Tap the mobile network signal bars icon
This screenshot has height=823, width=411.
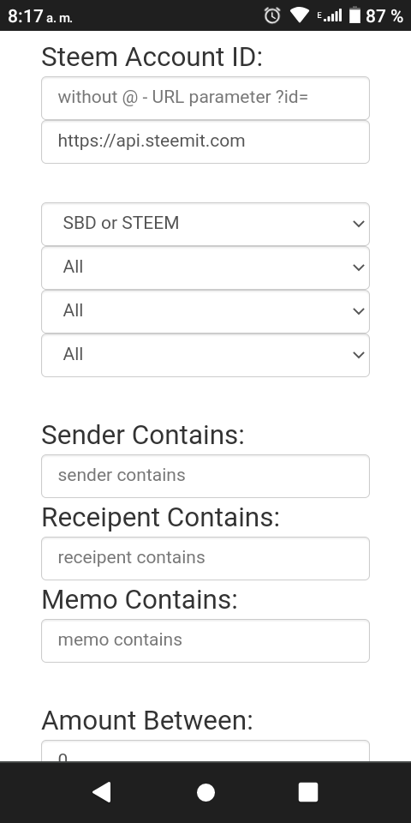[x=330, y=15]
